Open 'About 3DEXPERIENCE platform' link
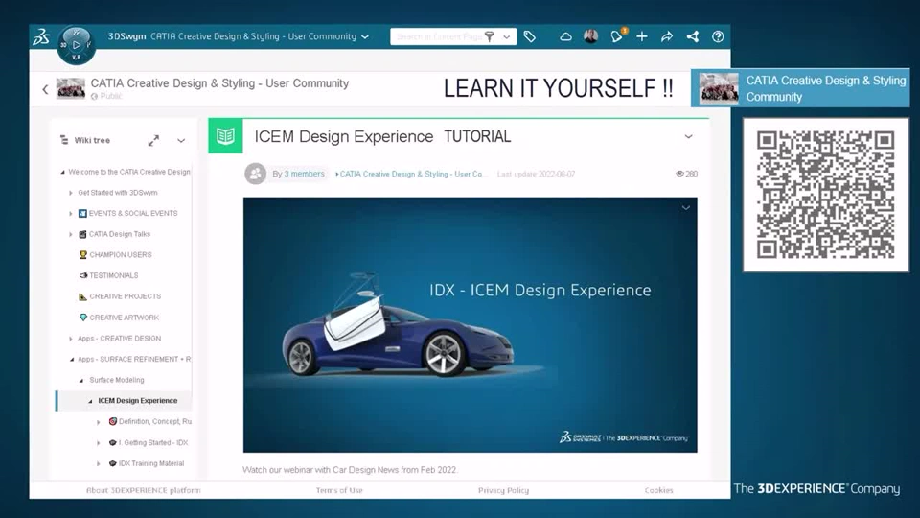This screenshot has width=920, height=518. pos(143,490)
